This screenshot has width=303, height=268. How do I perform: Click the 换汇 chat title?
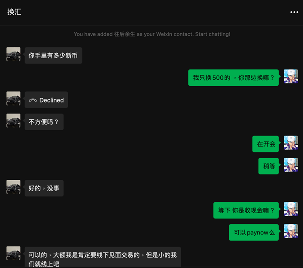[x=14, y=12]
